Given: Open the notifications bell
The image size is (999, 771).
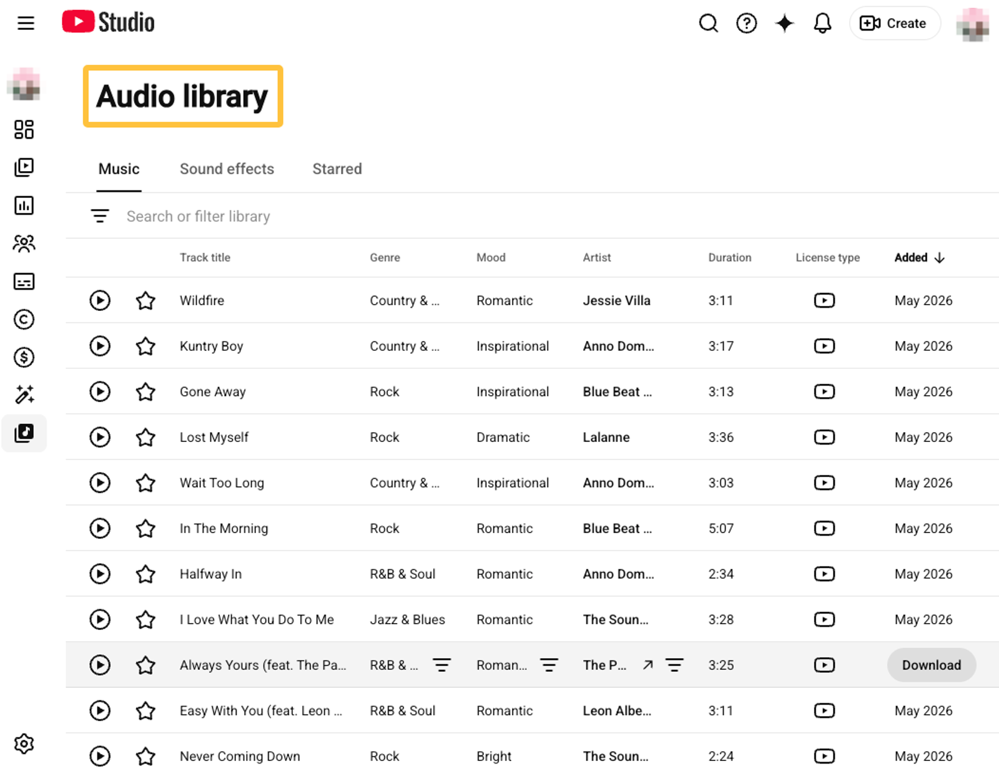Looking at the screenshot, I should (x=822, y=23).
